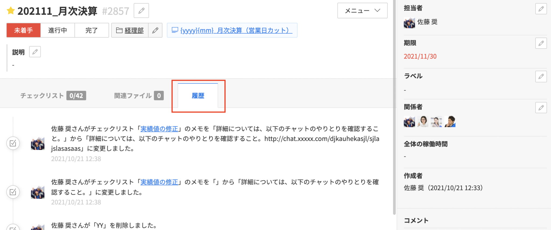The width and height of the screenshot is (551, 230).
Task: Edit the 説明 description with pencil icon
Action: 35,52
